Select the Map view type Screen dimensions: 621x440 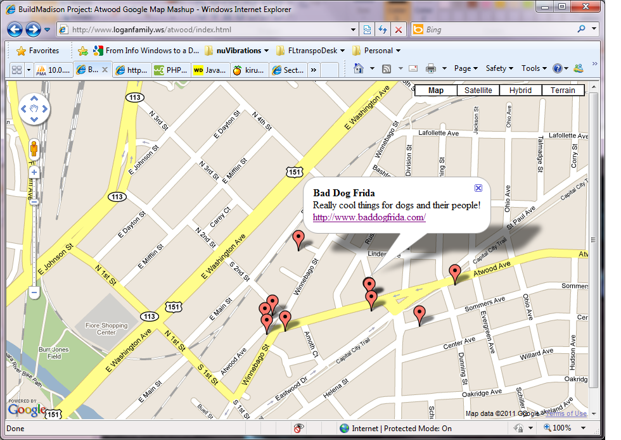point(436,90)
